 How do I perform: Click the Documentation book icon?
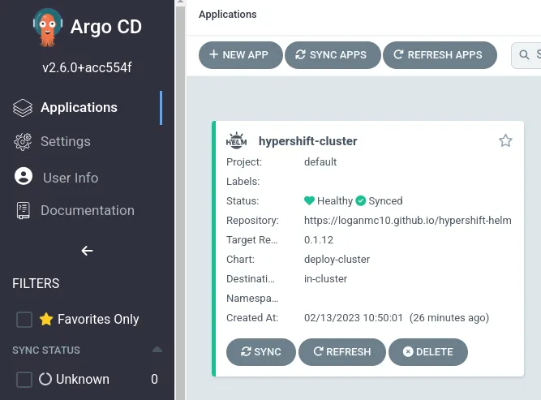24,210
